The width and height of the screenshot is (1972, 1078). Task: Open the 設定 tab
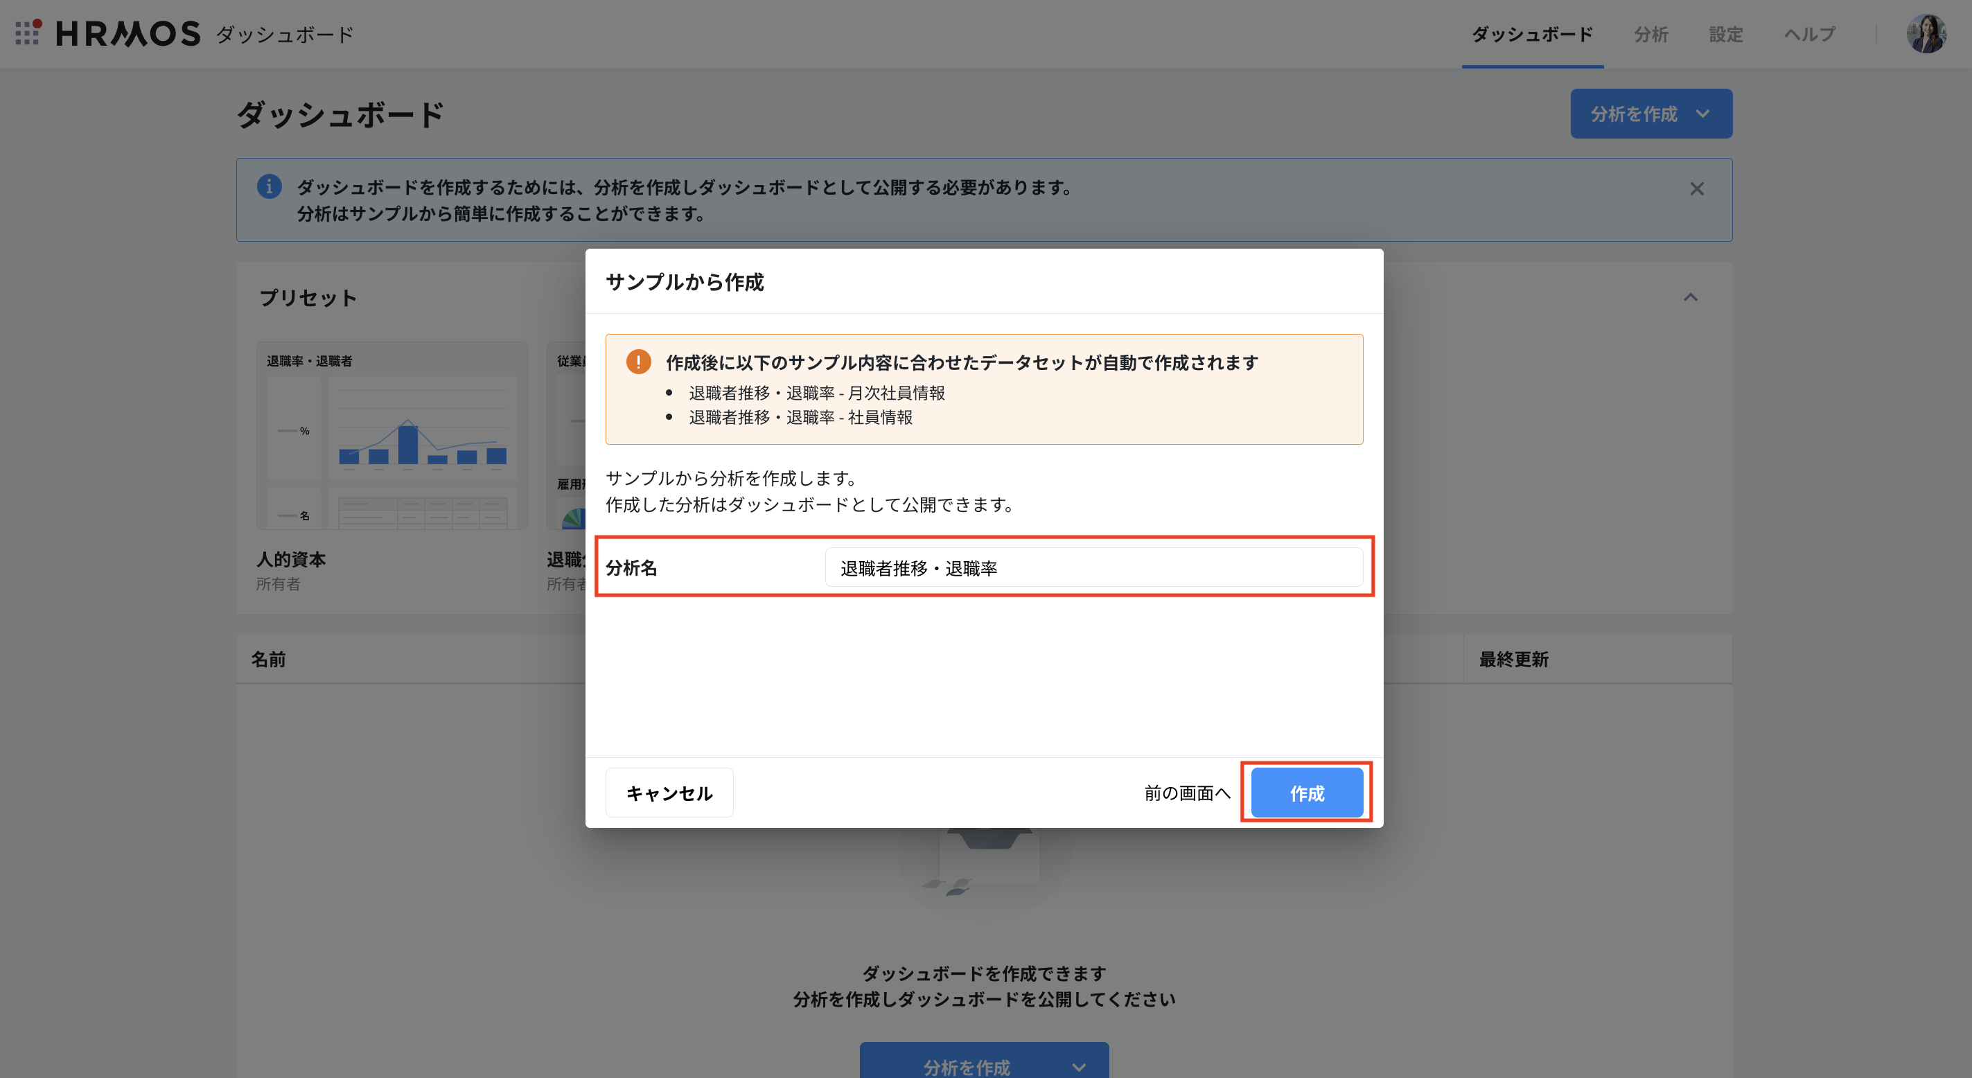[1725, 34]
